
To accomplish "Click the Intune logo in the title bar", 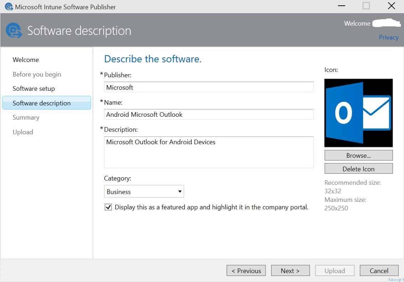I will pos(9,6).
